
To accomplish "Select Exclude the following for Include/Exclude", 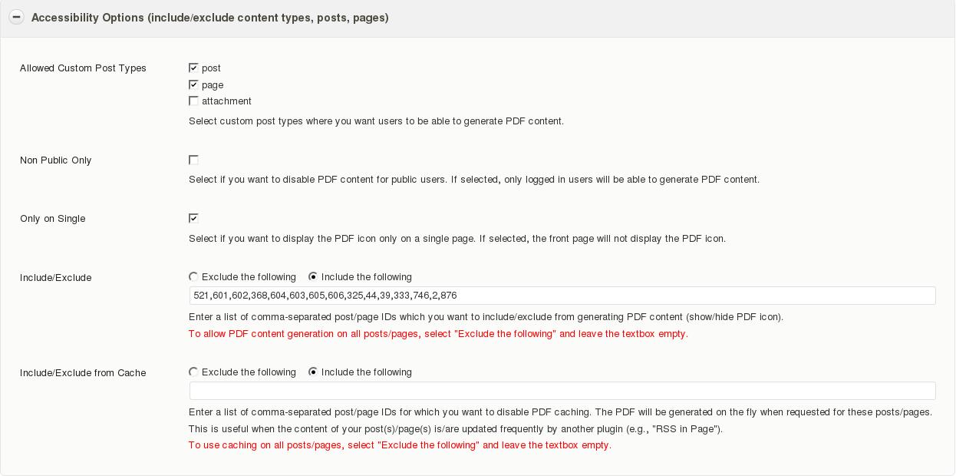I will [193, 276].
